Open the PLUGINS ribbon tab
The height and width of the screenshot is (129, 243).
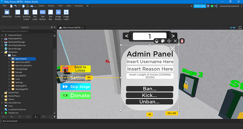click(x=79, y=6)
